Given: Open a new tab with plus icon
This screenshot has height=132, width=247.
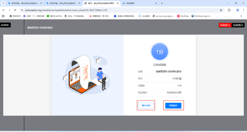Looking at the screenshot, I should (162, 3).
